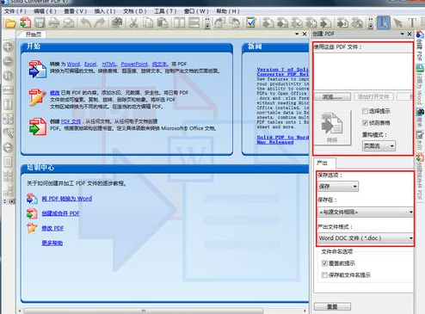
Task: Click the zoom in plus icon
Action: coord(8,47)
